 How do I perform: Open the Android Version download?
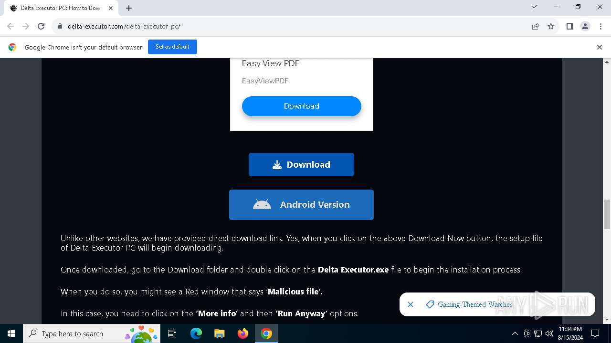pos(301,205)
